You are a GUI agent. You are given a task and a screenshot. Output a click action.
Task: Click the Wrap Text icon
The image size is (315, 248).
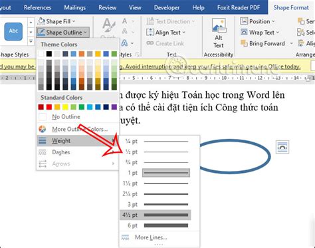[x=244, y=32]
